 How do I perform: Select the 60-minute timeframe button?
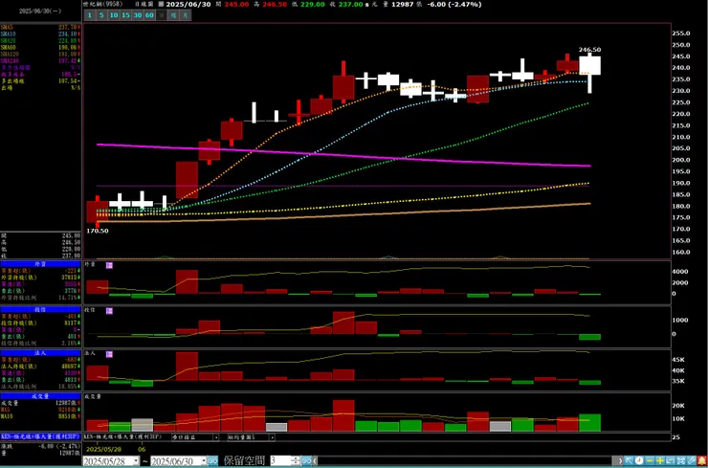(149, 15)
